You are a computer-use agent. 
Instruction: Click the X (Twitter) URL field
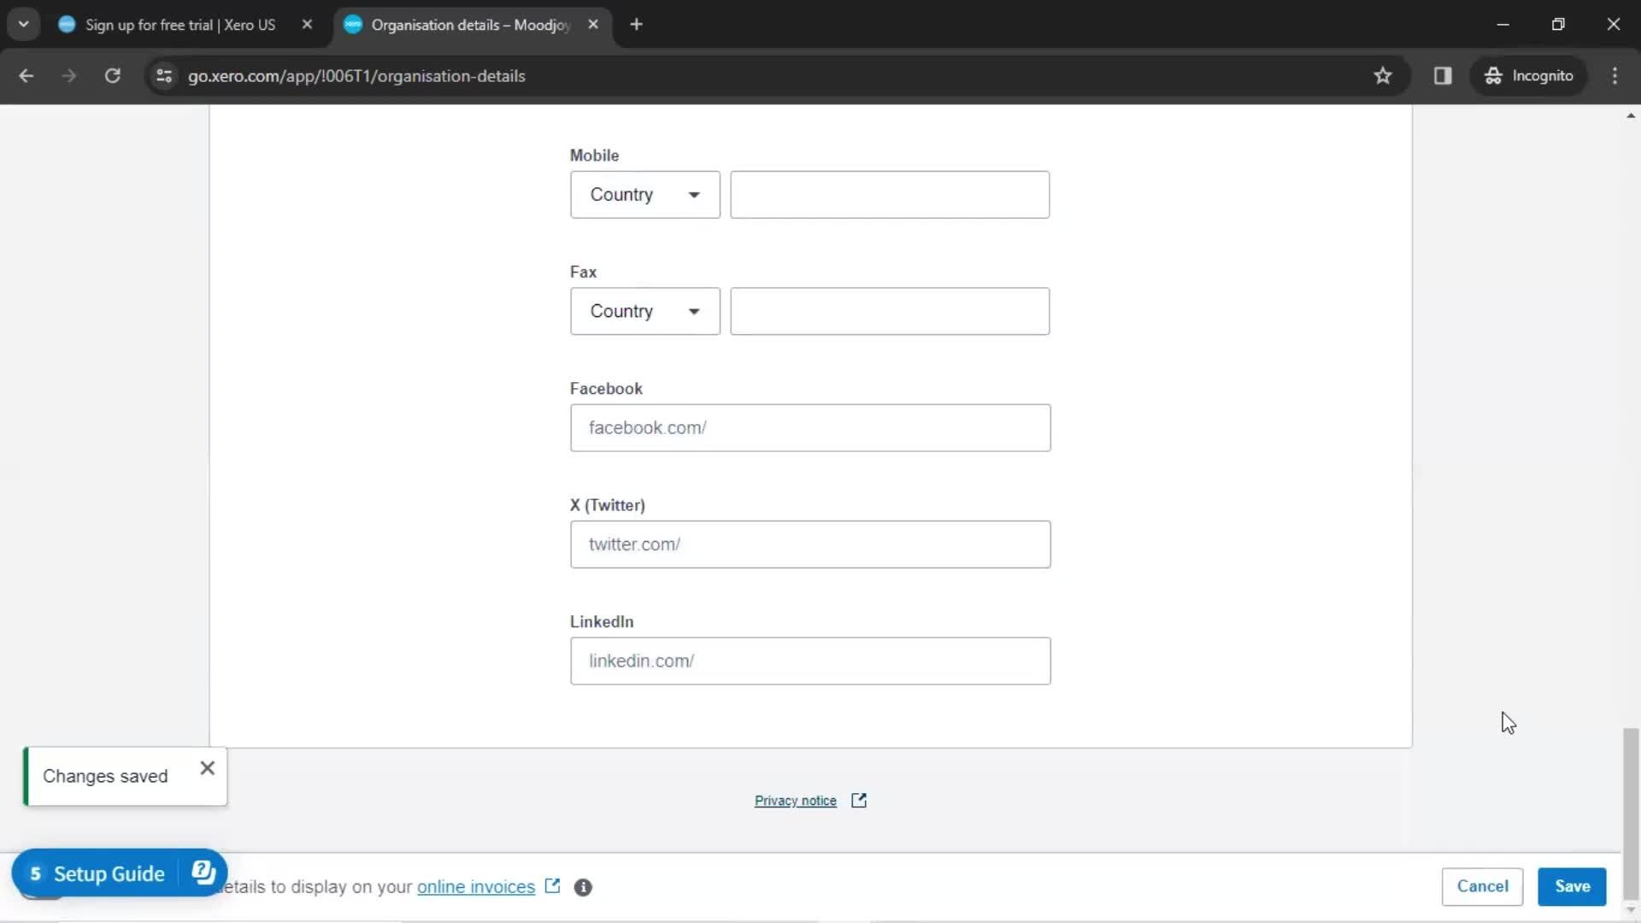click(810, 544)
